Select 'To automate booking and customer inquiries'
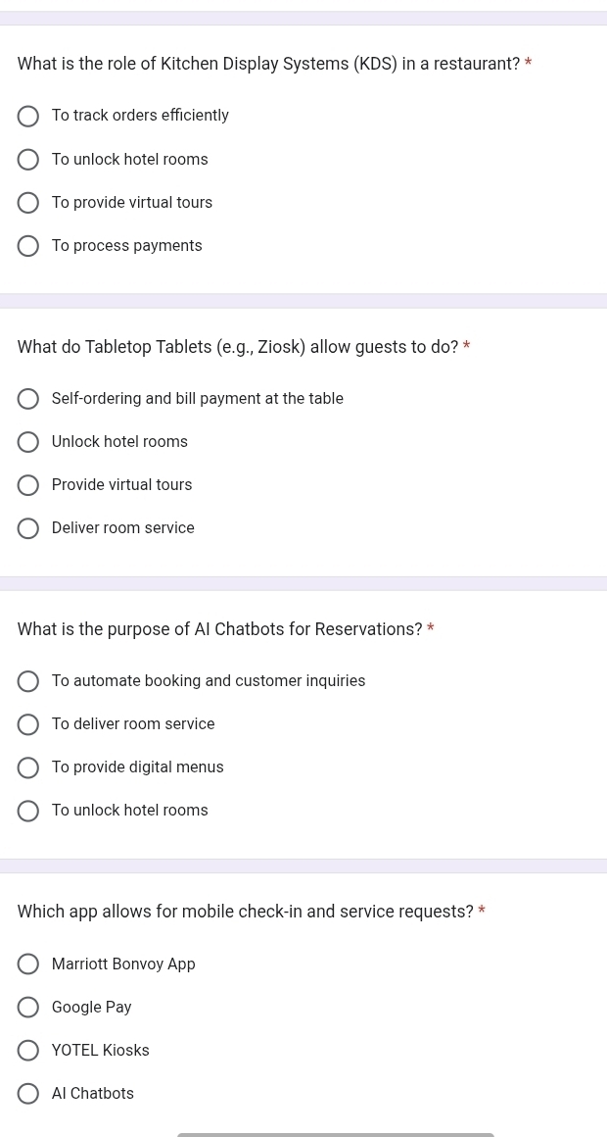Viewport: 607px width, 1137px height. click(x=29, y=681)
